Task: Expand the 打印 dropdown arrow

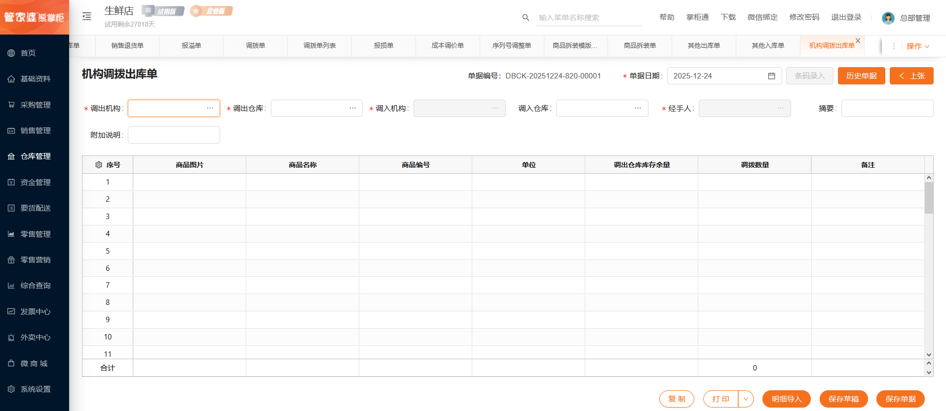Action: [x=746, y=399]
